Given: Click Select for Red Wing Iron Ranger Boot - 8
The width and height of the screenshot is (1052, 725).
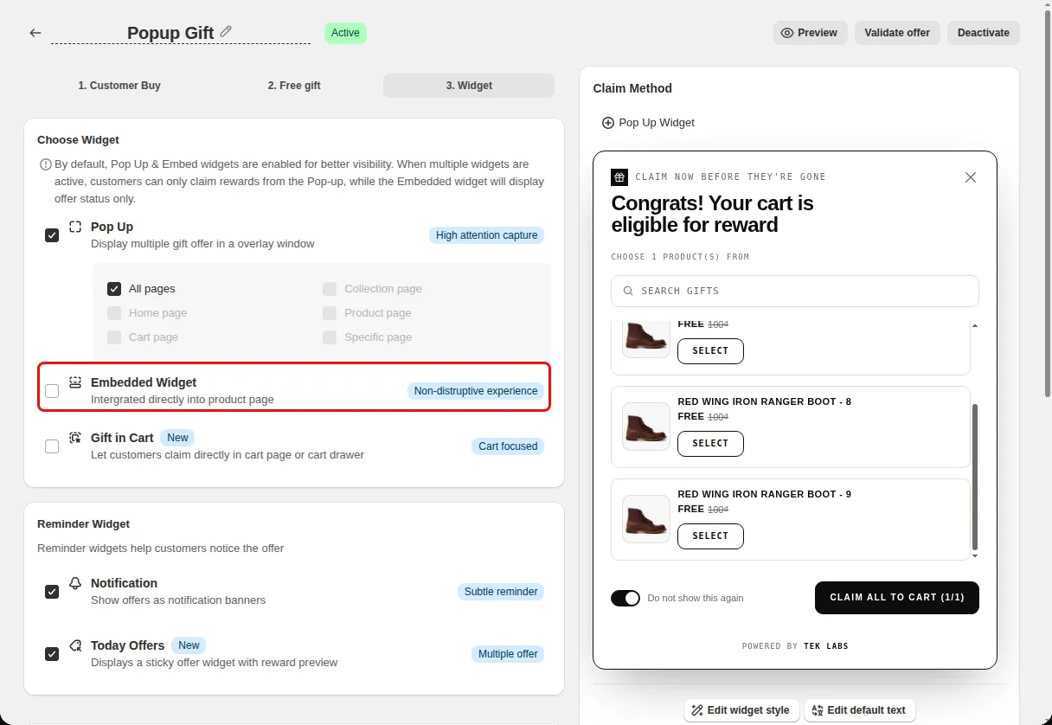Looking at the screenshot, I should [x=710, y=443].
